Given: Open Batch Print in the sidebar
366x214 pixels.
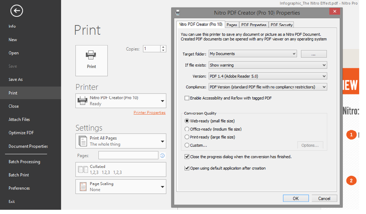Looking at the screenshot, I should pyautogui.click(x=19, y=175).
